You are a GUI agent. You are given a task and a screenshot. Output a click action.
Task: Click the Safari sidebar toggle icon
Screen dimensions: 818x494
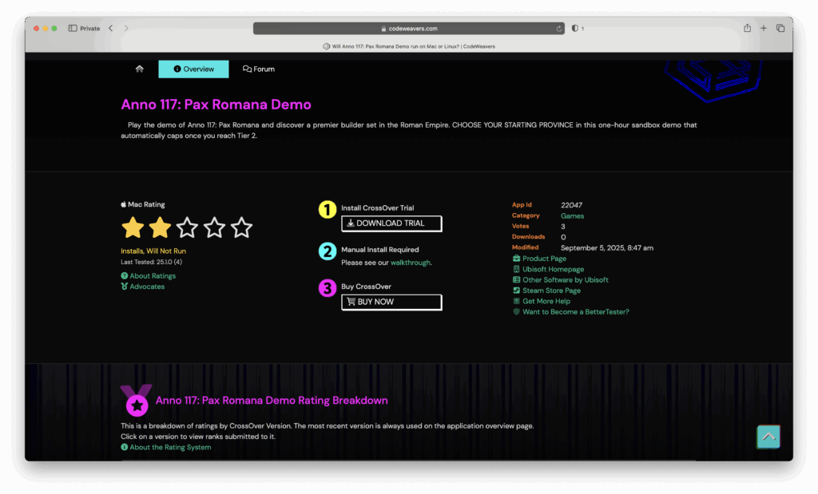(x=73, y=29)
